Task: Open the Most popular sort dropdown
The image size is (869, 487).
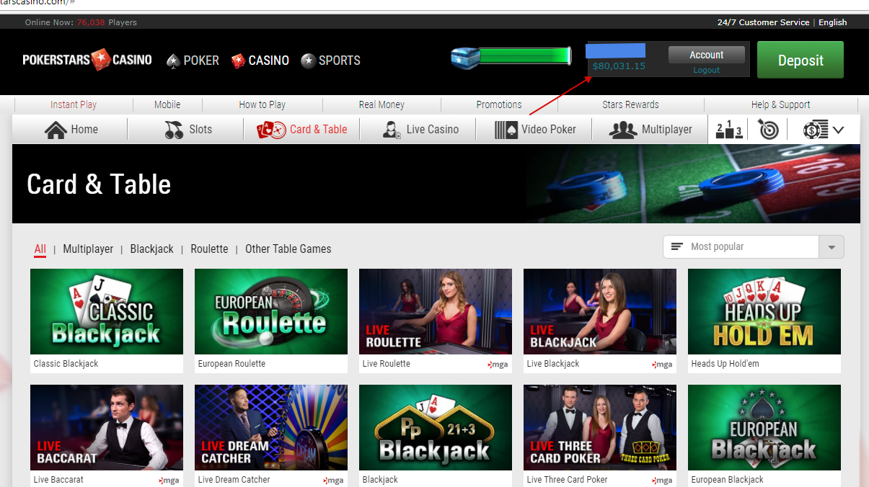Action: pyautogui.click(x=753, y=246)
